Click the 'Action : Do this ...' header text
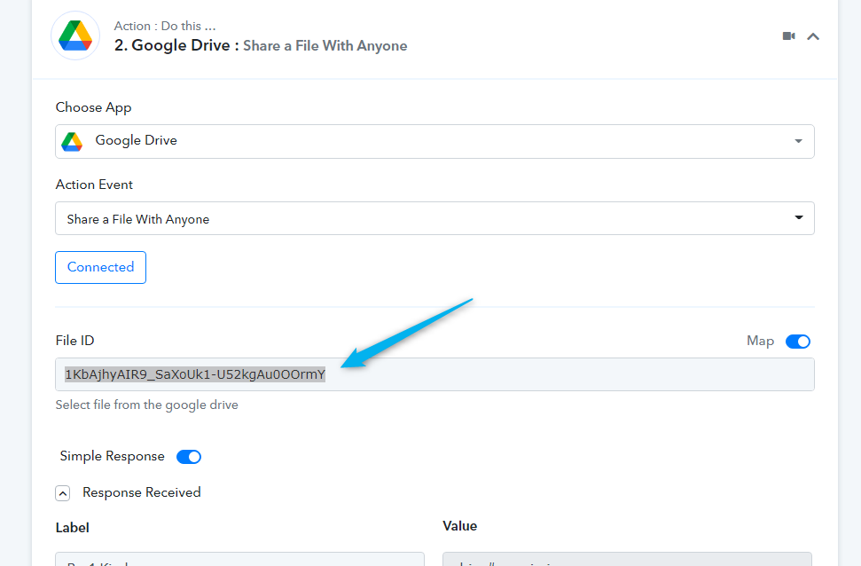861x566 pixels. pos(165,26)
